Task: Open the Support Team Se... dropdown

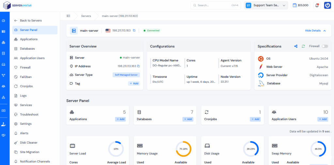Action: pyautogui.click(x=266, y=6)
